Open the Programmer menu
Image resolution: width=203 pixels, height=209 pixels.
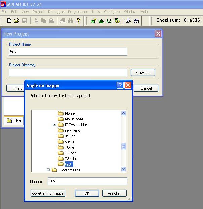(78, 12)
